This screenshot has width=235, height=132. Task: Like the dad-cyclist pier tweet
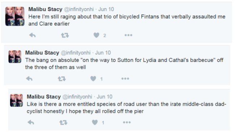pyautogui.click(x=95, y=122)
